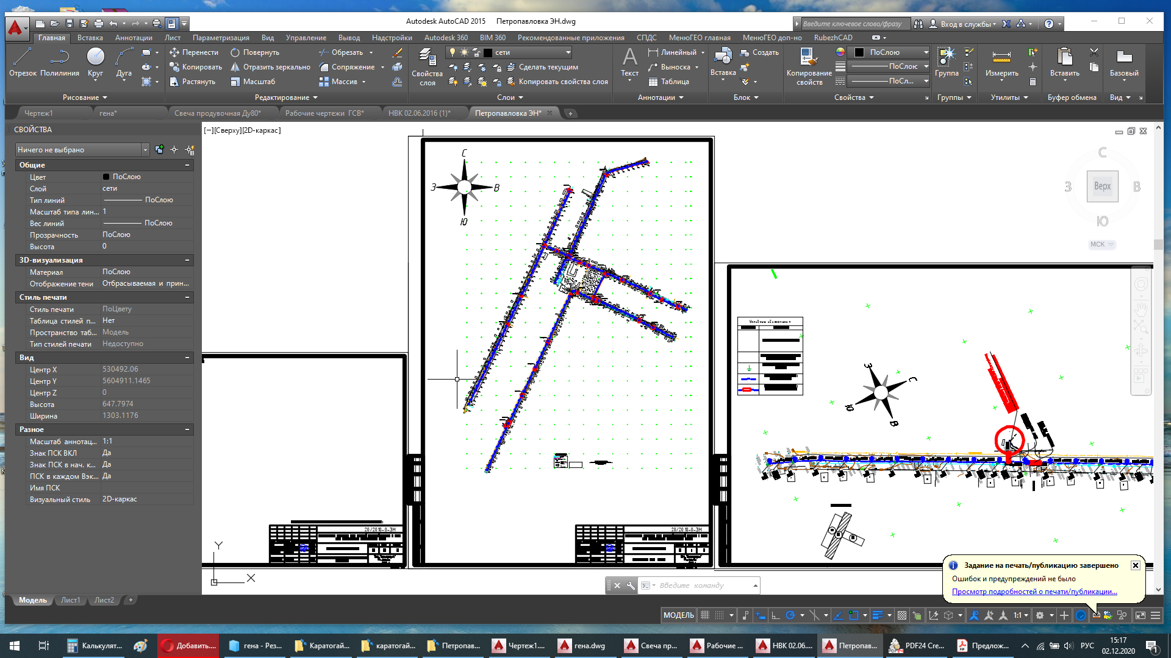1171x658 pixels.
Task: Activate the Перенести move tool
Action: [x=193, y=52]
